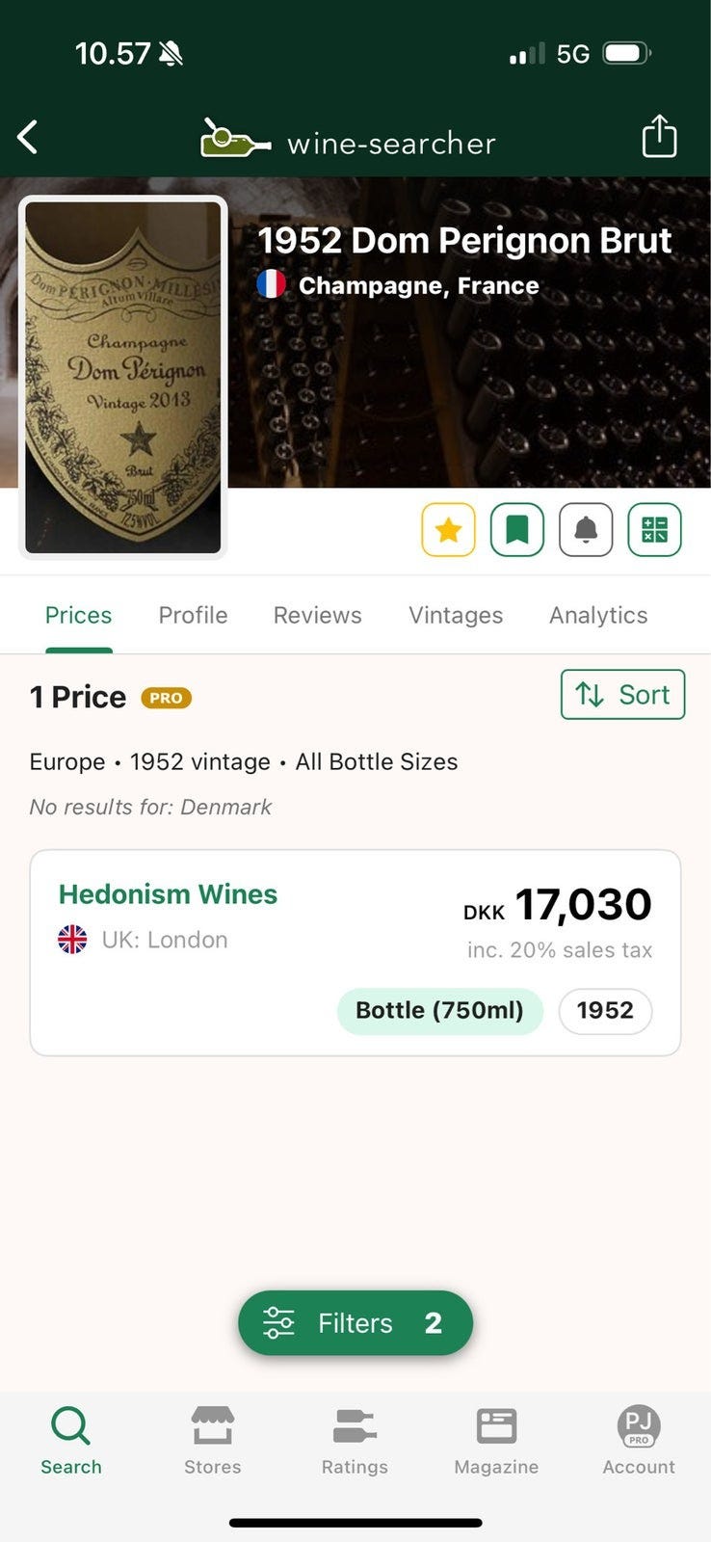Open Ratings in bottom navigation

(355, 1440)
